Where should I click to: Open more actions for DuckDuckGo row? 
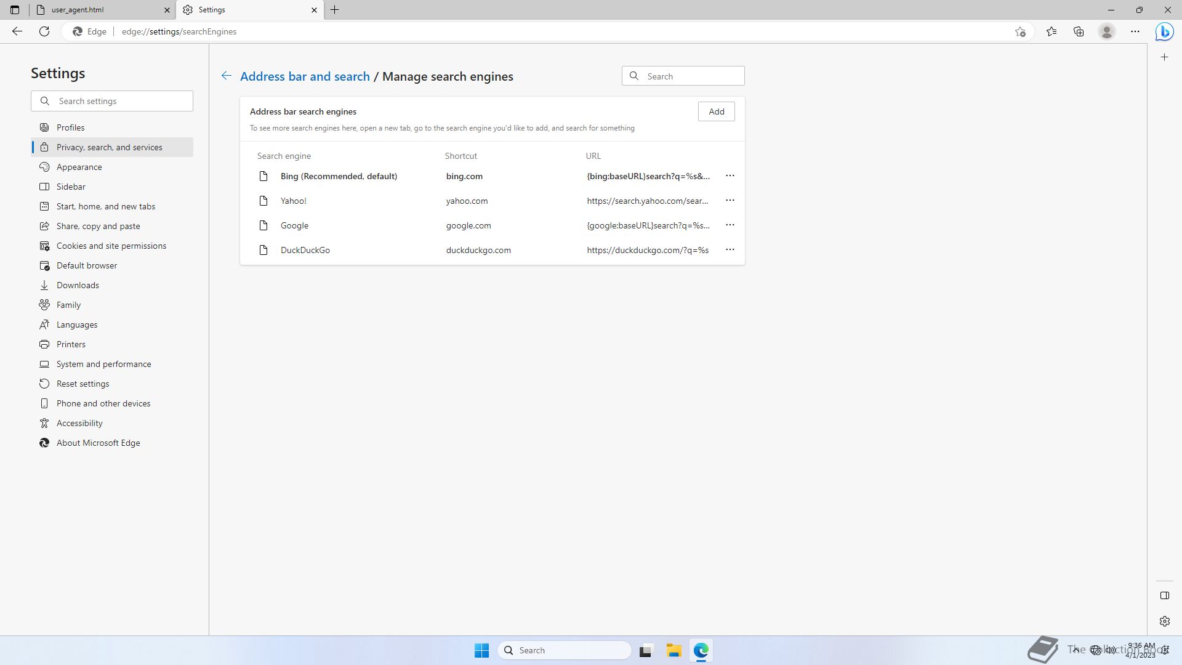(730, 250)
